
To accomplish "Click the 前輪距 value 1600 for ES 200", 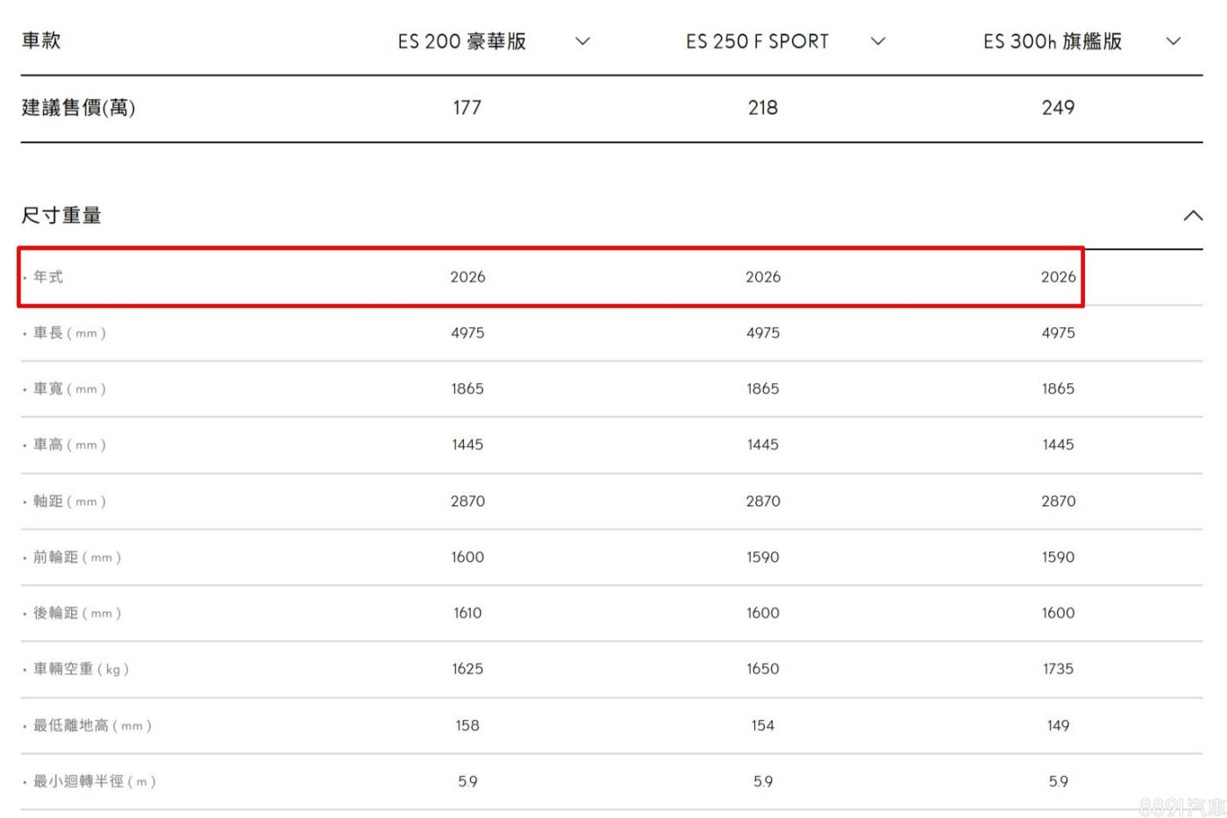I will click(467, 558).
